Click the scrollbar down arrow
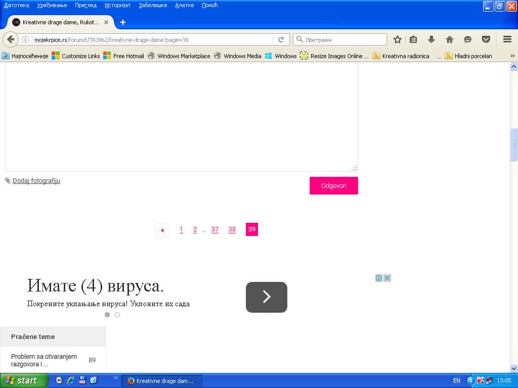The width and height of the screenshot is (518, 388). (513, 368)
